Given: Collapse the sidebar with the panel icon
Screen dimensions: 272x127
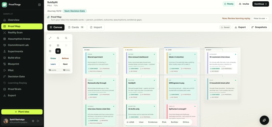Looking at the screenshot, I should (x=39, y=5).
